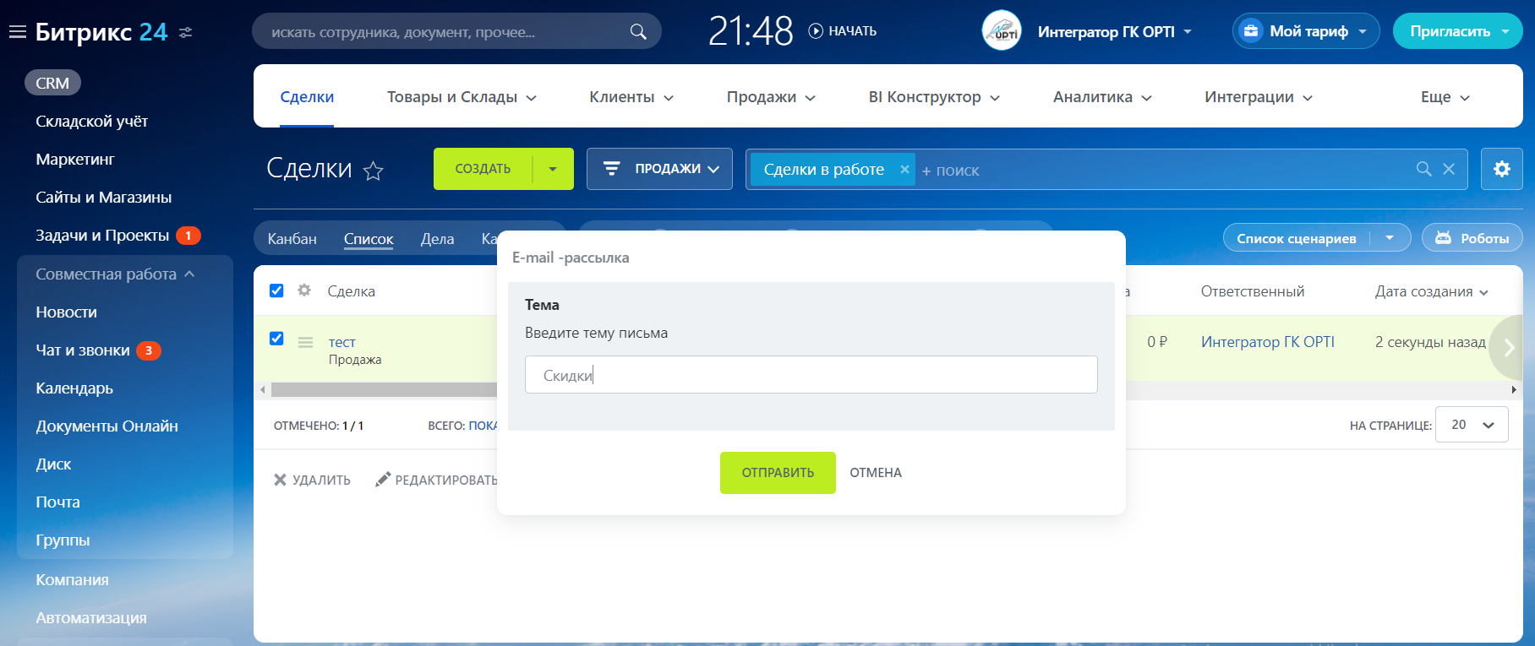Focus the global search field
The height and width of the screenshot is (646, 1535).
pos(456,31)
